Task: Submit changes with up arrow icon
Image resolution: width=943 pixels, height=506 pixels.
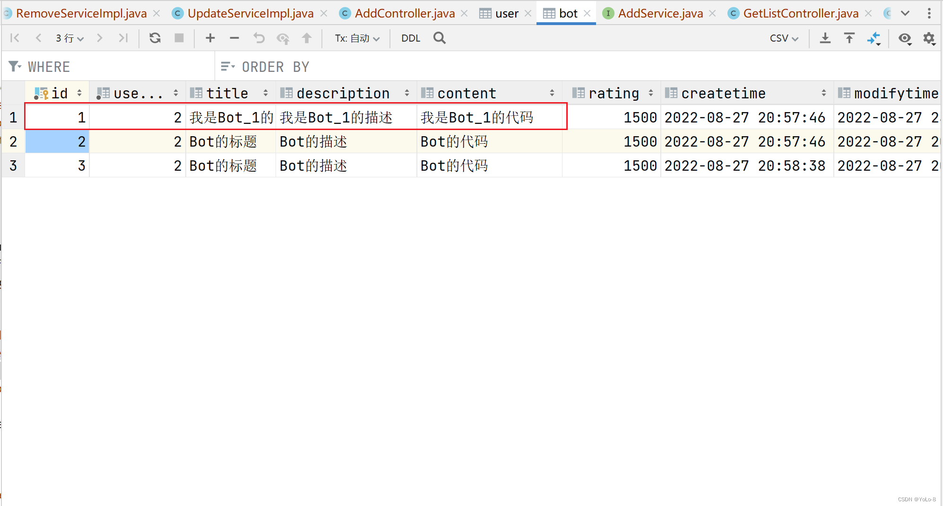Action: (x=307, y=38)
